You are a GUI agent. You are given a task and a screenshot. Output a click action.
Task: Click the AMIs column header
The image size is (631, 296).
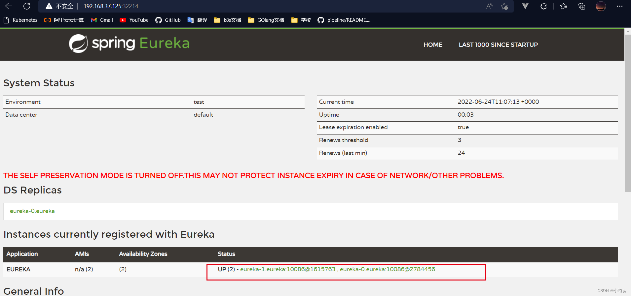82,254
